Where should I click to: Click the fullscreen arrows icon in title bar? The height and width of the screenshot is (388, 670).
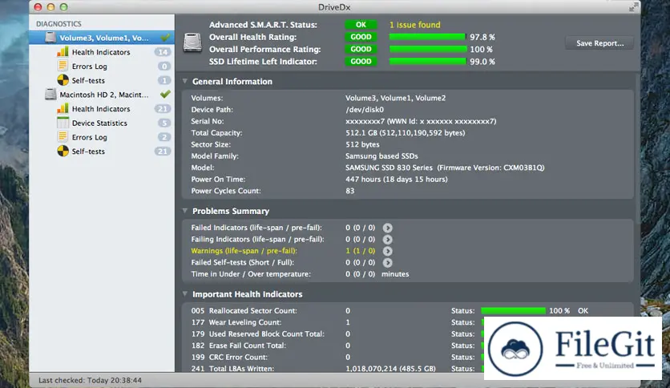click(633, 7)
